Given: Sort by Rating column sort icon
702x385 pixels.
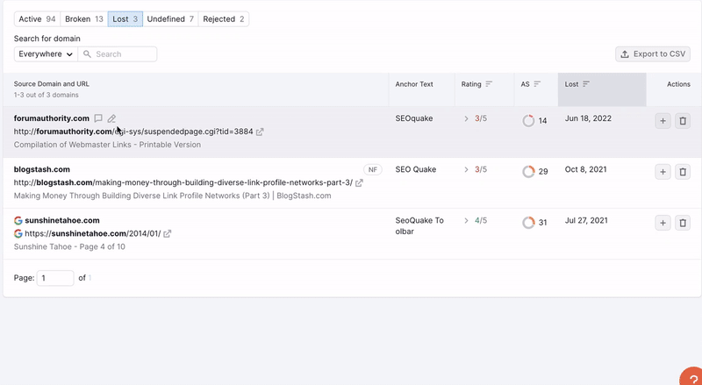Looking at the screenshot, I should [x=489, y=84].
